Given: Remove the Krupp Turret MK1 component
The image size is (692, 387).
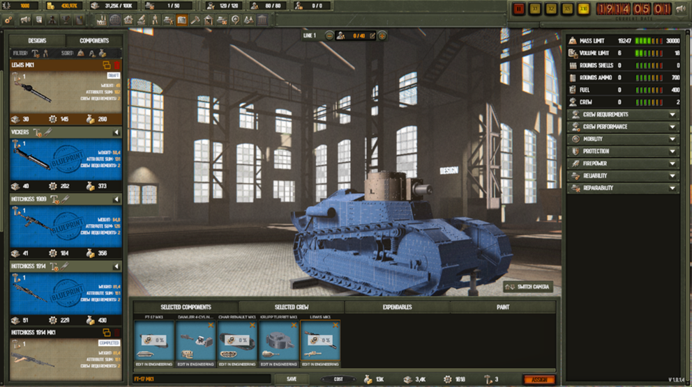Looking at the screenshot, I should [294, 325].
